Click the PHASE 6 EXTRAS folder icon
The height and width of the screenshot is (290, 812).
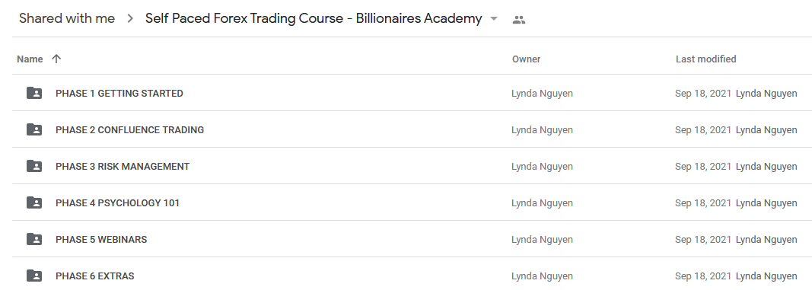[x=34, y=276]
